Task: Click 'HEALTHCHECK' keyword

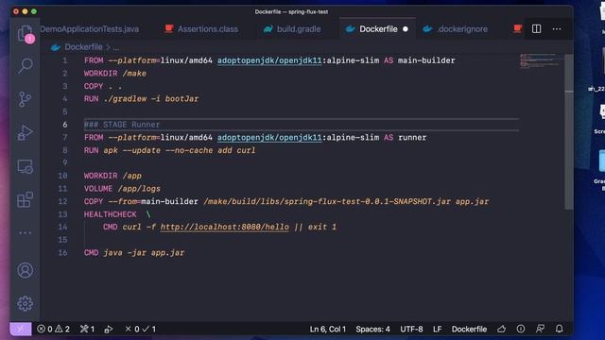Action: (x=111, y=214)
